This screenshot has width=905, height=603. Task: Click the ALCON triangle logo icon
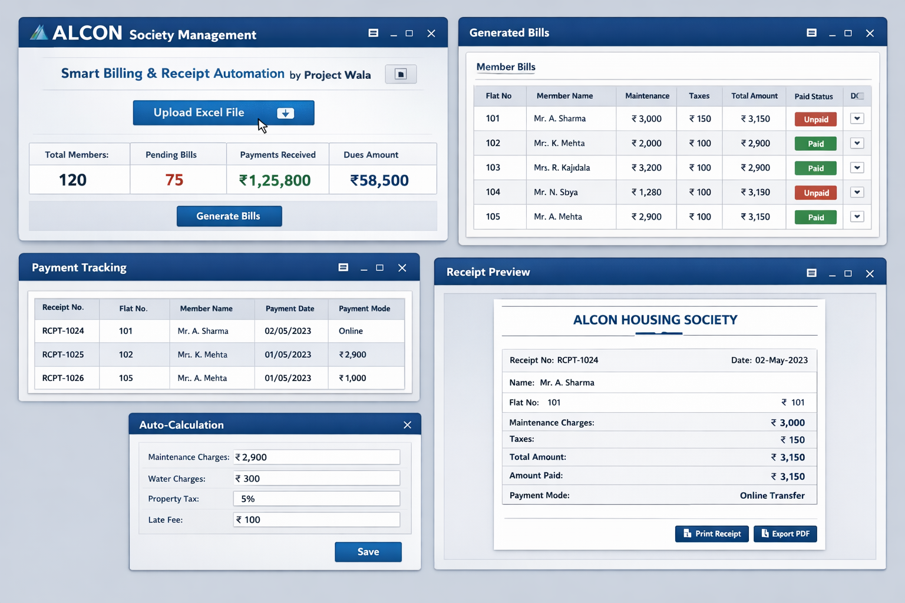[x=39, y=32]
